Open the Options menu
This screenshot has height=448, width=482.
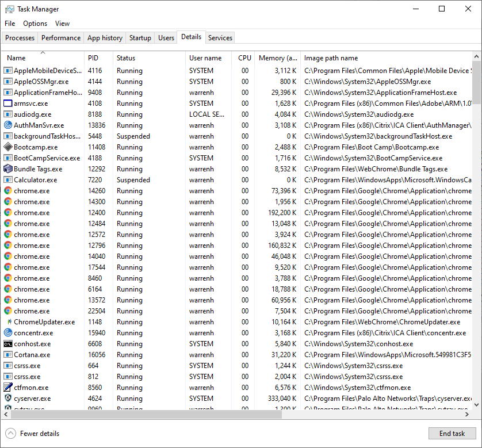[x=35, y=24]
